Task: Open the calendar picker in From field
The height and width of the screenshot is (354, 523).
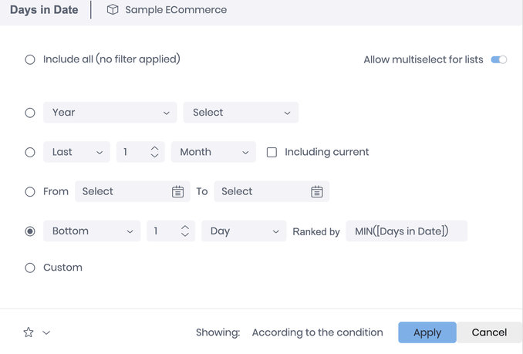Action: [x=177, y=192]
